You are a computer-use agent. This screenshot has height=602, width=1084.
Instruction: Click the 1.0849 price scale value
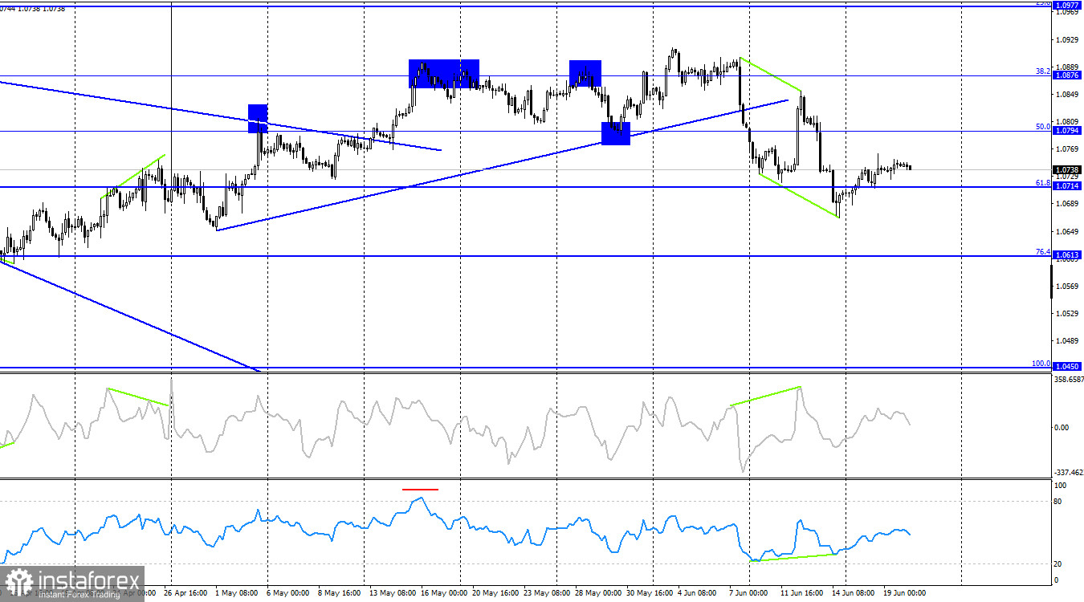[x=1069, y=95]
